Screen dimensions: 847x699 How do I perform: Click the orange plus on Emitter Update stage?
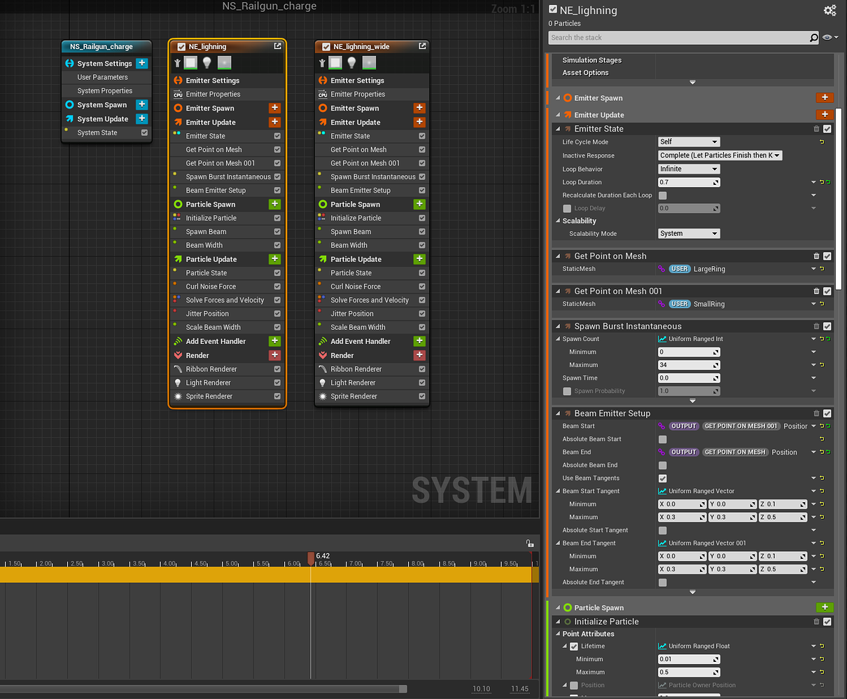[x=825, y=115]
